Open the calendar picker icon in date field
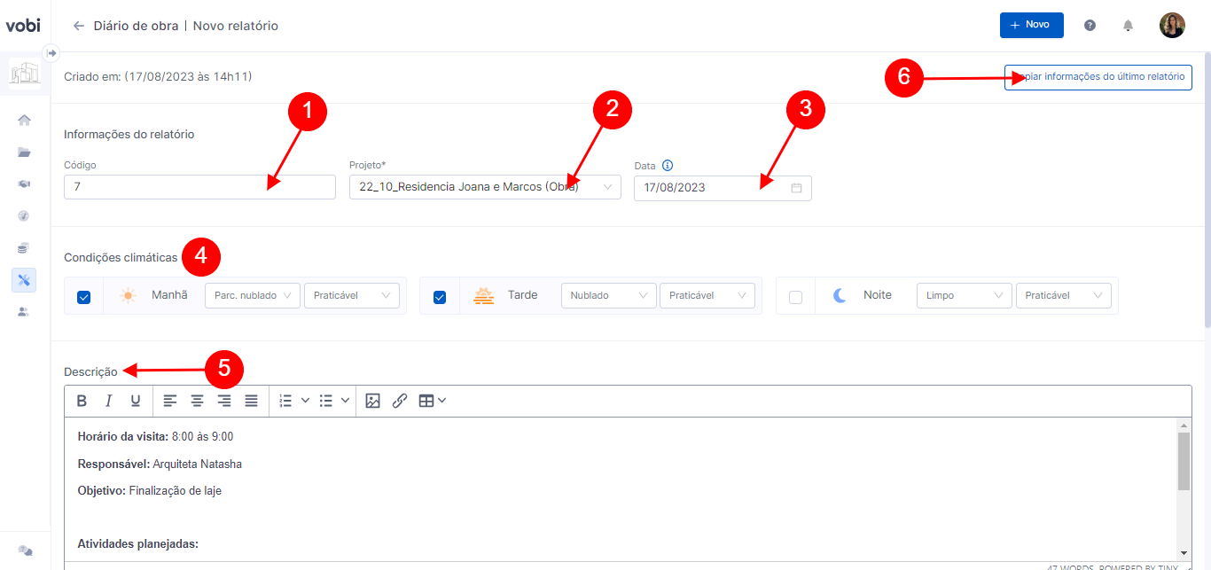This screenshot has width=1211, height=570. coord(796,188)
